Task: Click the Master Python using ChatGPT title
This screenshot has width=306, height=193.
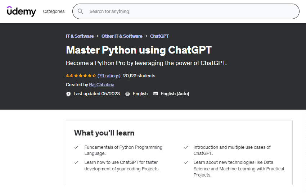Action: coord(139,50)
